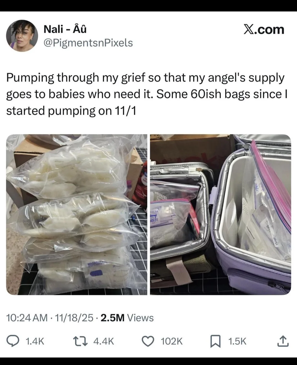297x365 pixels.
Task: Click the 4.4K reposts count
Action: click(x=104, y=341)
